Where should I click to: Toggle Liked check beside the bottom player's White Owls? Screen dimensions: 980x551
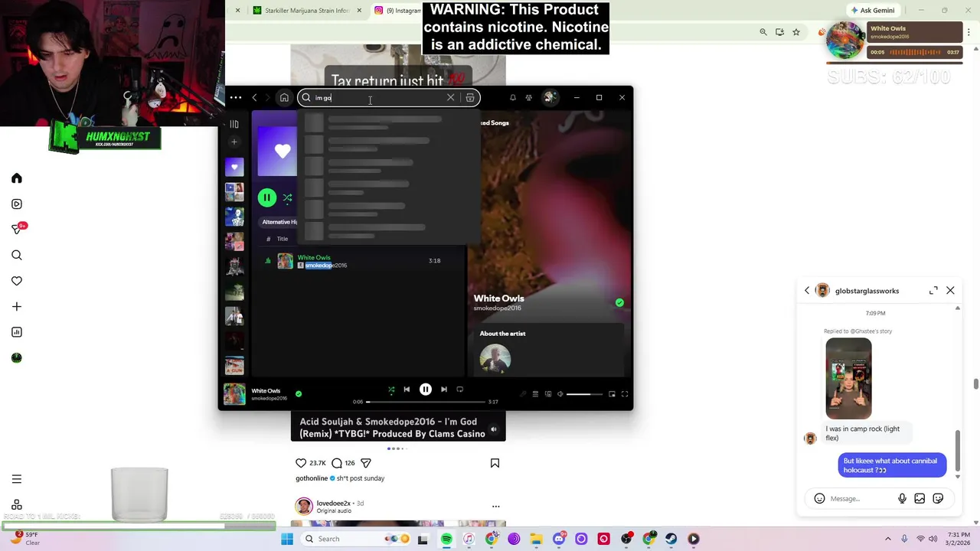pos(299,394)
